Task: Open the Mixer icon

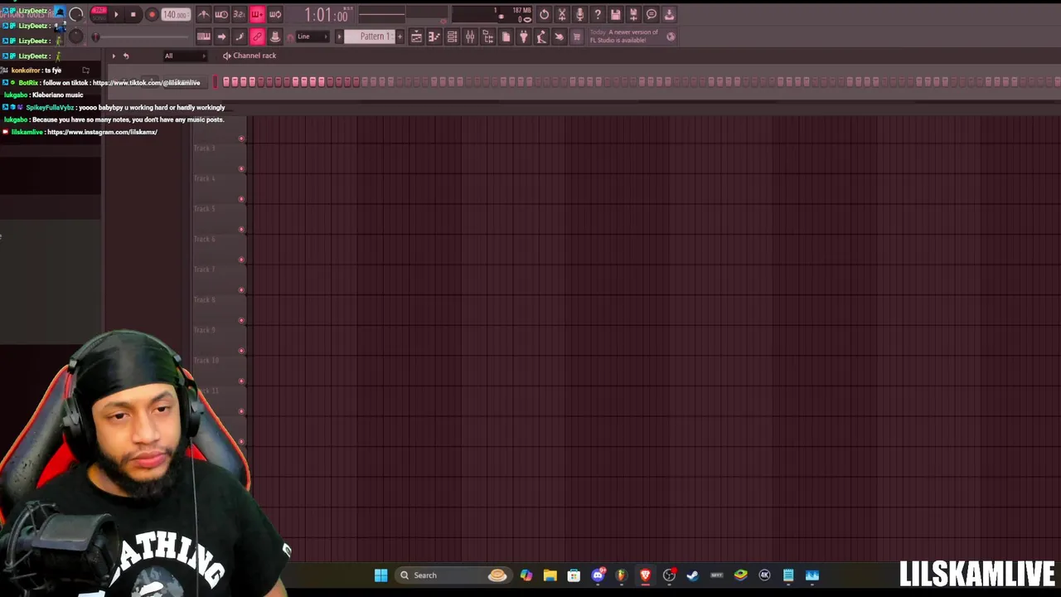Action: [470, 36]
